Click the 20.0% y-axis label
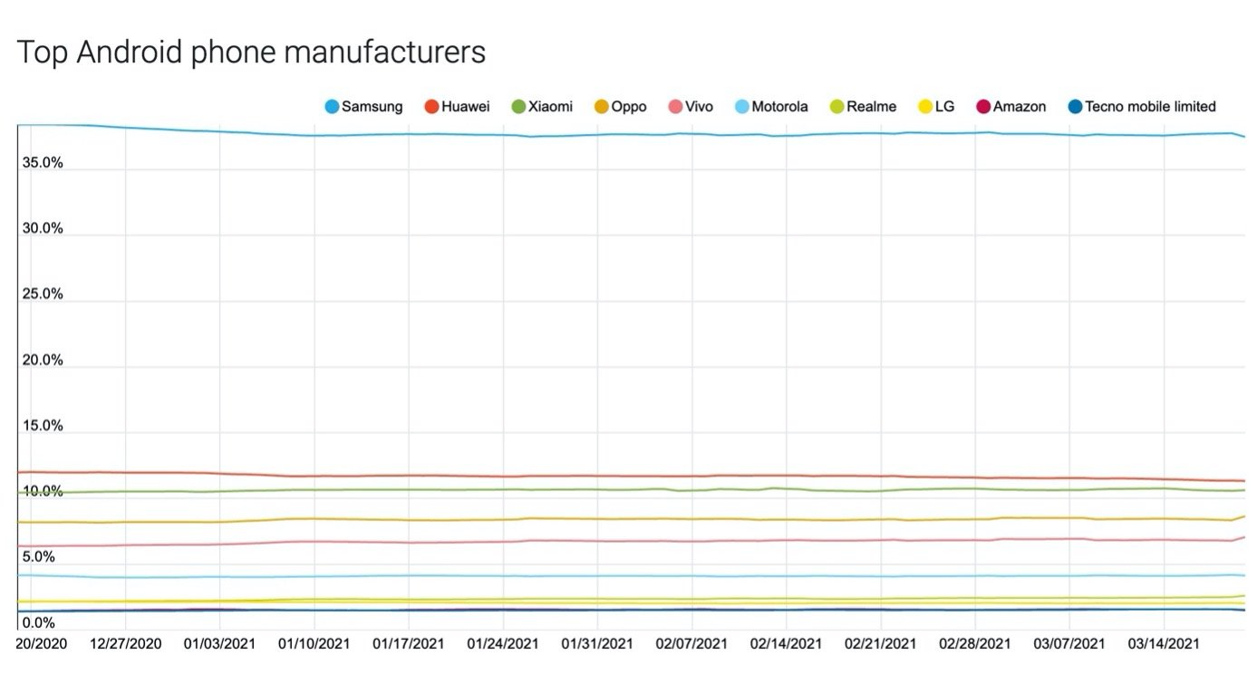Screen dimensions: 1257x694 pyautogui.click(x=43, y=361)
